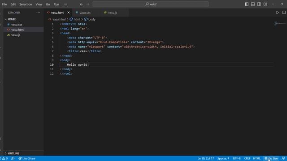Change the end of line sequence CRLF
This screenshot has height=161, width=287.
pos(247,158)
